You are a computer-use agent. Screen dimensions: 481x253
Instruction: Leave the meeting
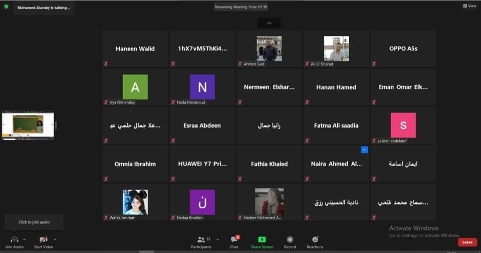467,242
